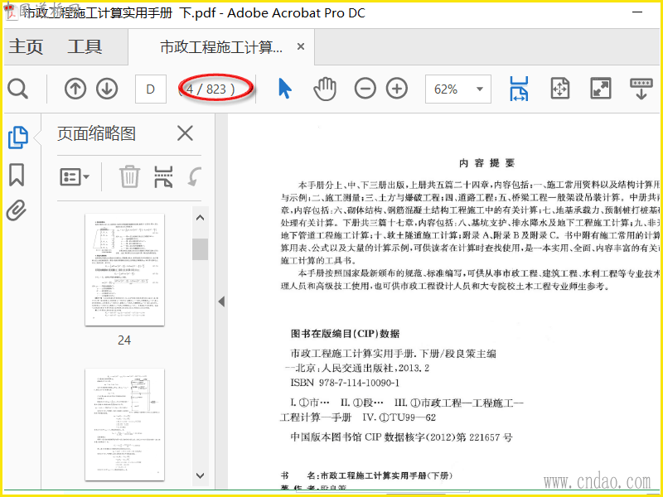The width and height of the screenshot is (663, 497).
Task: Open the 主页 tab
Action: [x=26, y=46]
